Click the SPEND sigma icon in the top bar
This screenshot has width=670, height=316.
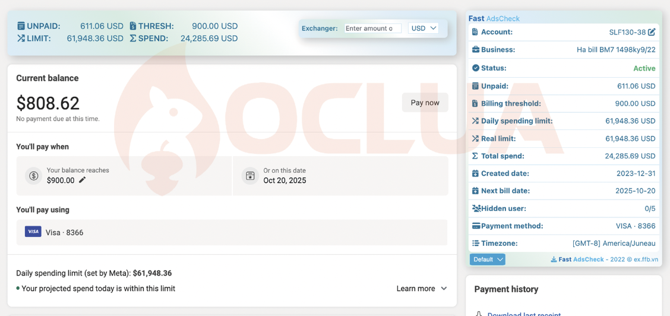[133, 39]
